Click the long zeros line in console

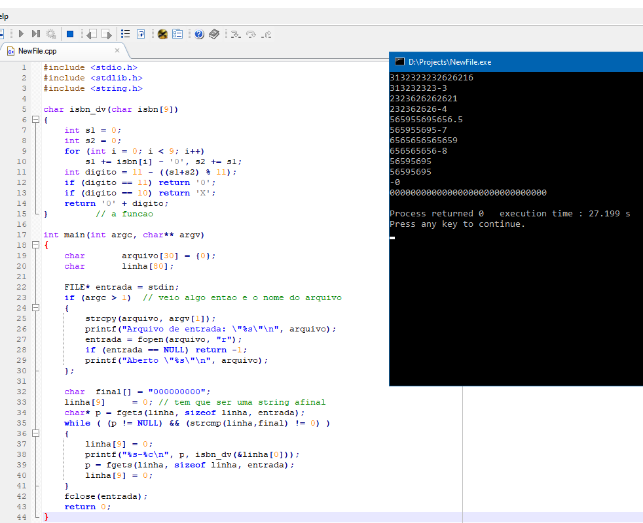pos(468,192)
